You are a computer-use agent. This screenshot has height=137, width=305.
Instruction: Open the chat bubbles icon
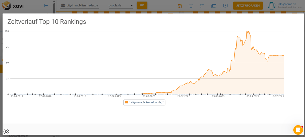191,6
